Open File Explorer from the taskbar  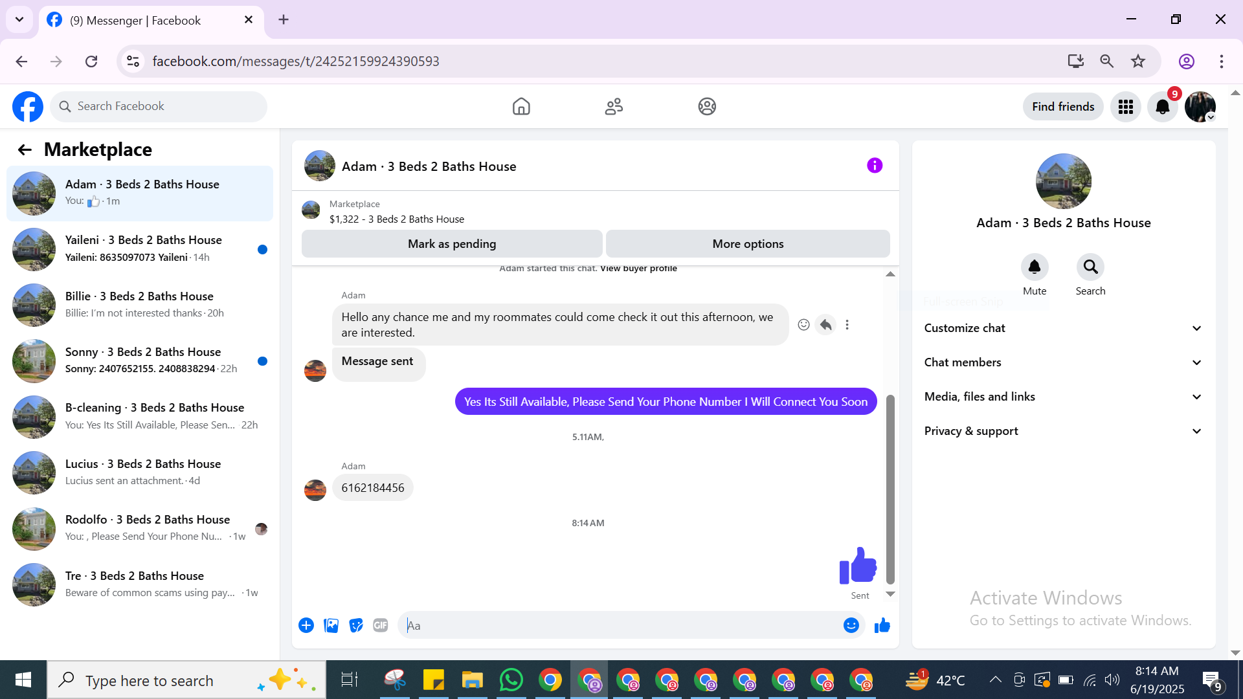473,680
